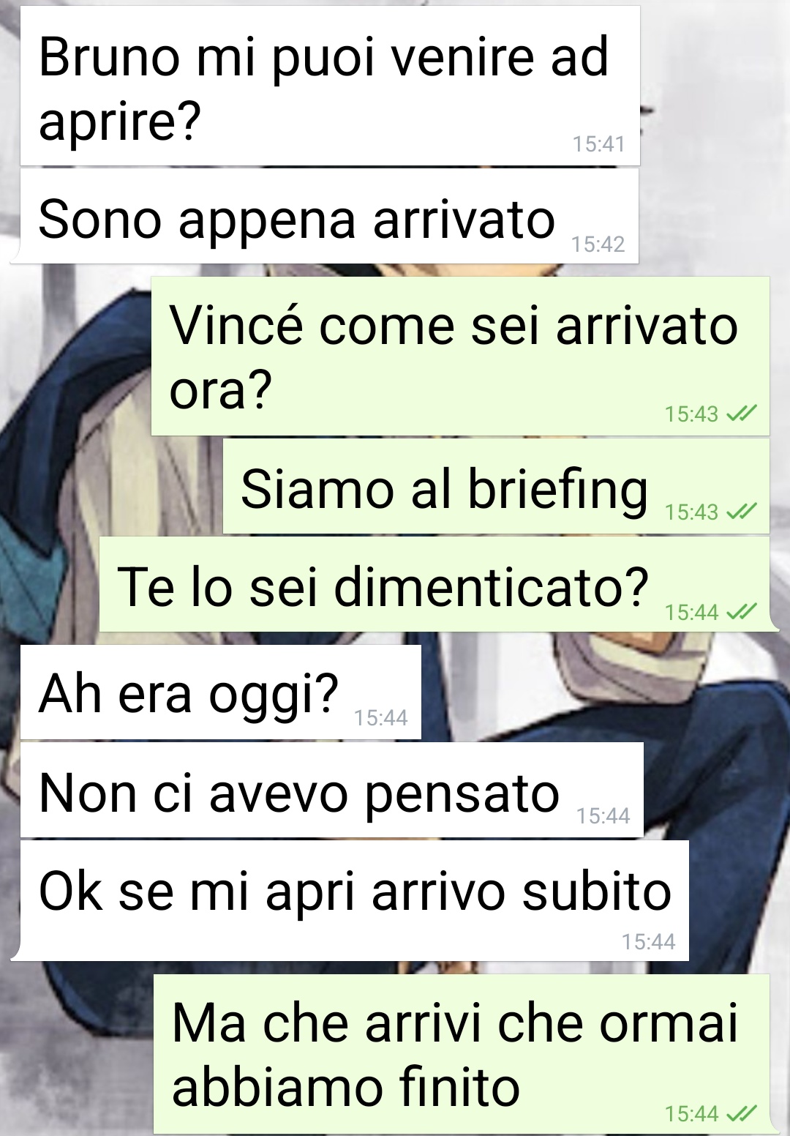
Task: Tap the 'Non ci avevo pensato' message
Action: pyautogui.click(x=331, y=790)
